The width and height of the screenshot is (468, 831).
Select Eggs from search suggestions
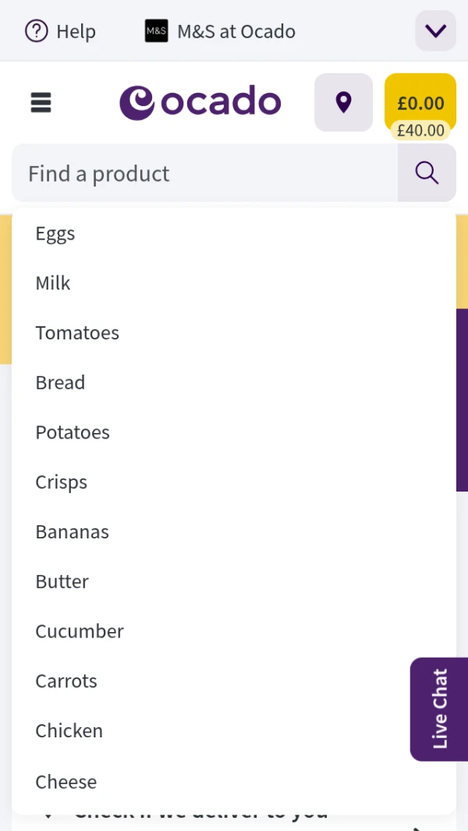click(55, 233)
